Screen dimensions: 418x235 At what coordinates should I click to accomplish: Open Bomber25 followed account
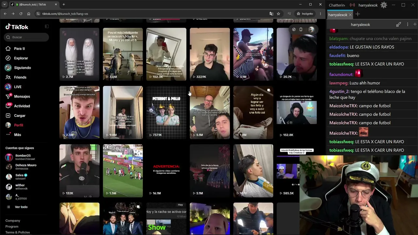(23, 157)
